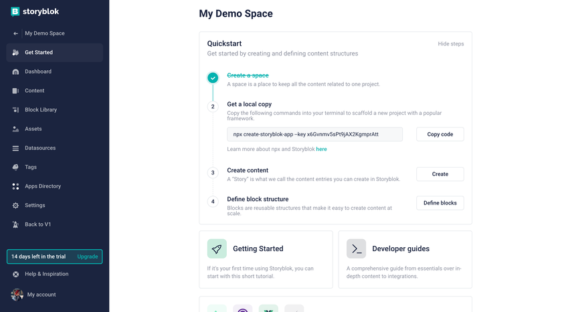
Task: Click the Dashboard sidebar icon
Action: pos(15,71)
